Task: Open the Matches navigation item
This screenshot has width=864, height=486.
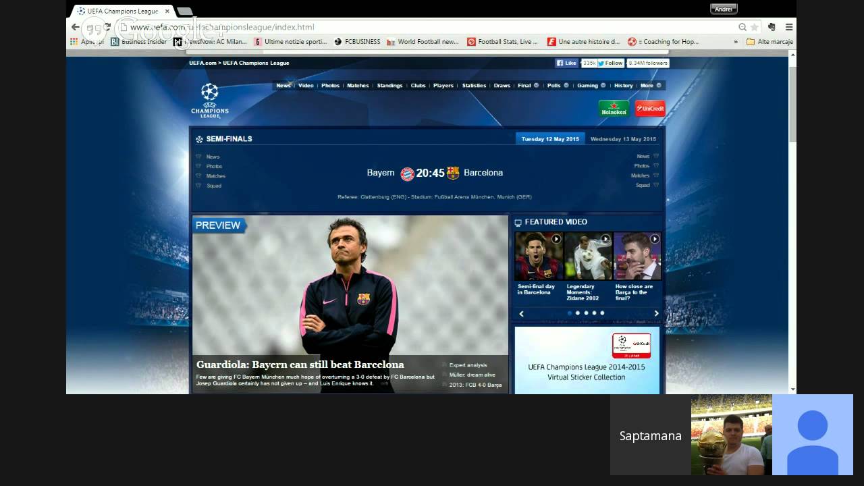Action: (x=358, y=86)
